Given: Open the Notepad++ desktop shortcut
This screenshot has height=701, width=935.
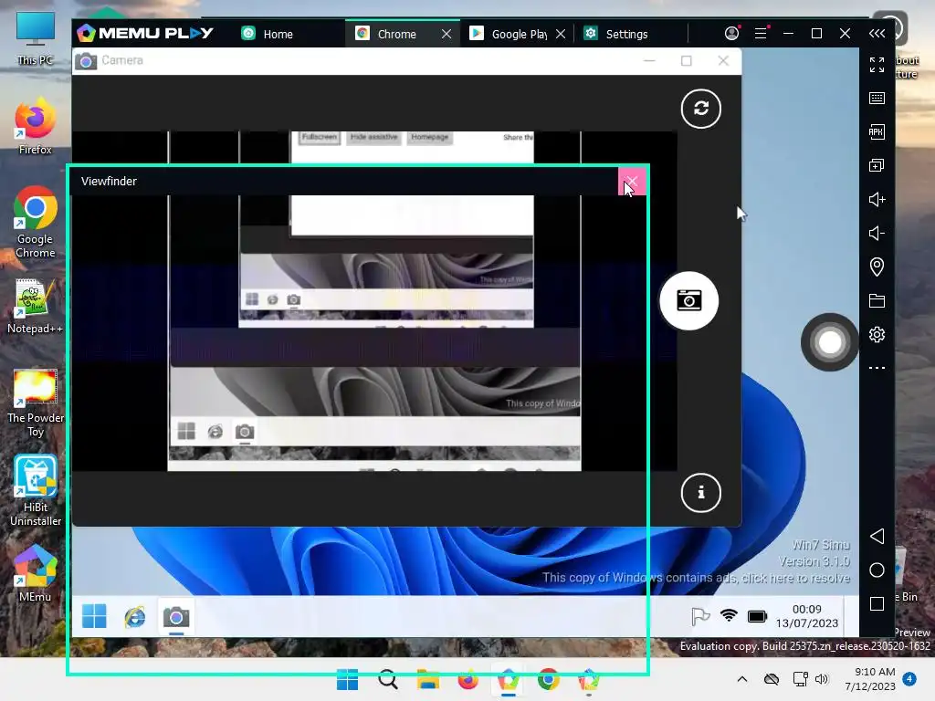Looking at the screenshot, I should point(36,306).
